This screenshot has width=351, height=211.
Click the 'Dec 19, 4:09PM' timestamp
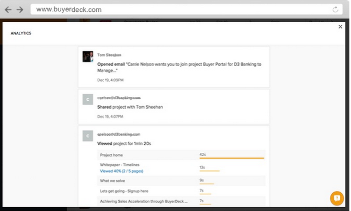tap(110, 80)
